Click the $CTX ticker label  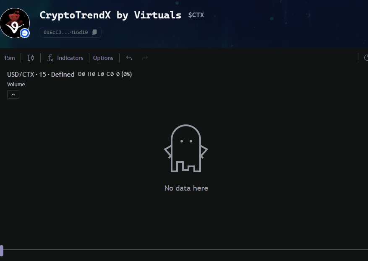(196, 15)
